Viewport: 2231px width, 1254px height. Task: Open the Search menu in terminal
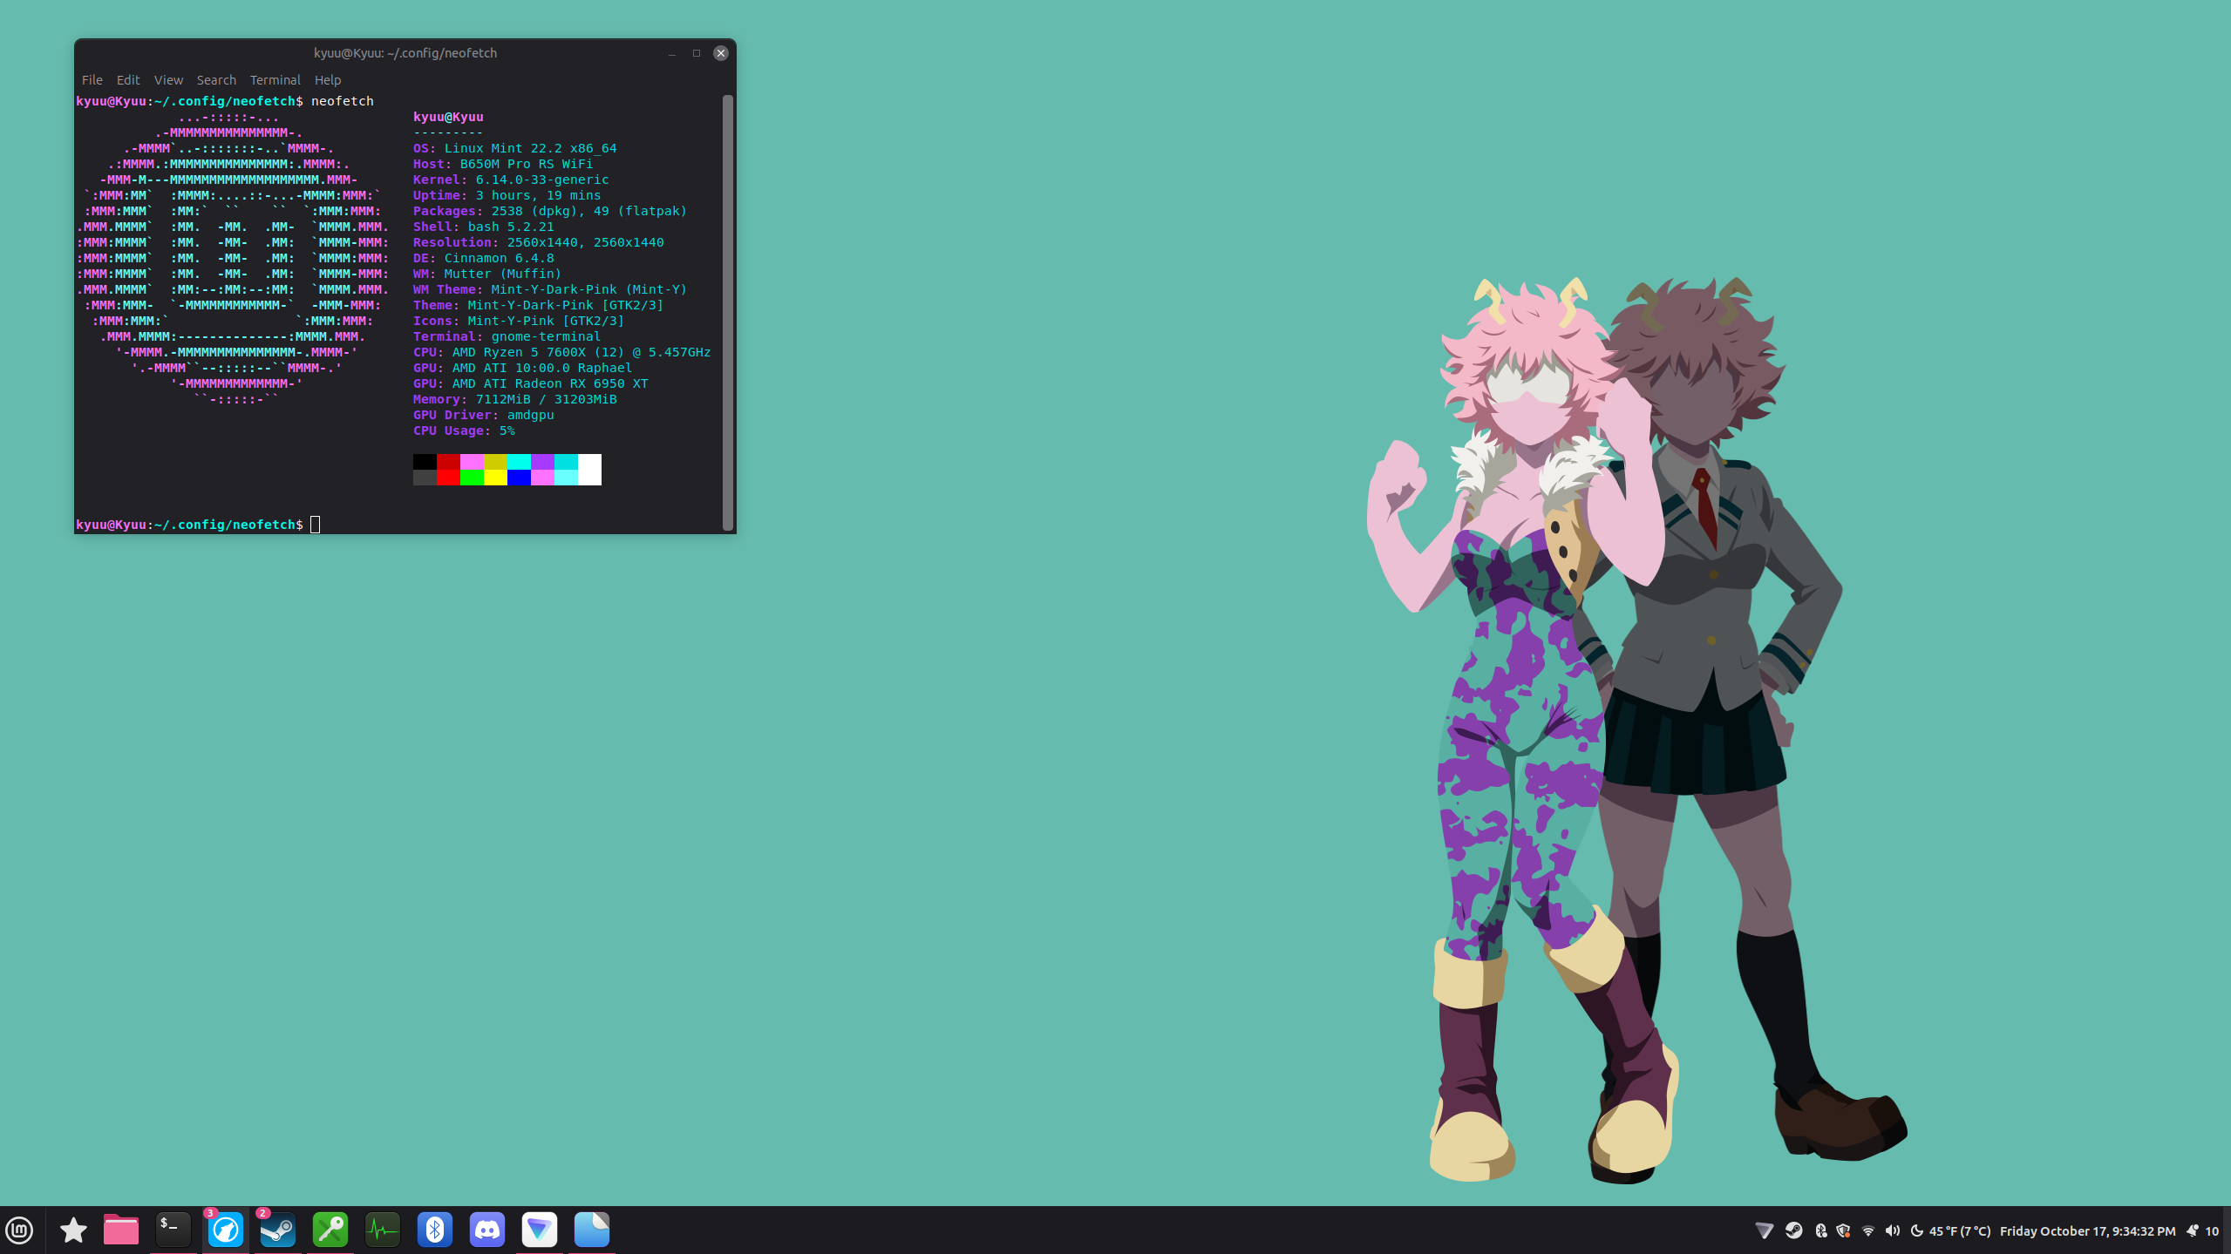tap(216, 79)
